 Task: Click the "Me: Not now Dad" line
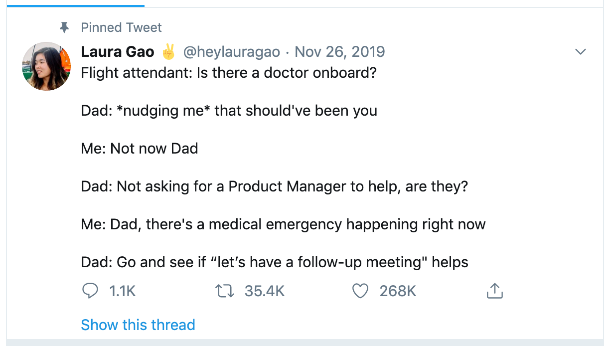[x=140, y=149]
